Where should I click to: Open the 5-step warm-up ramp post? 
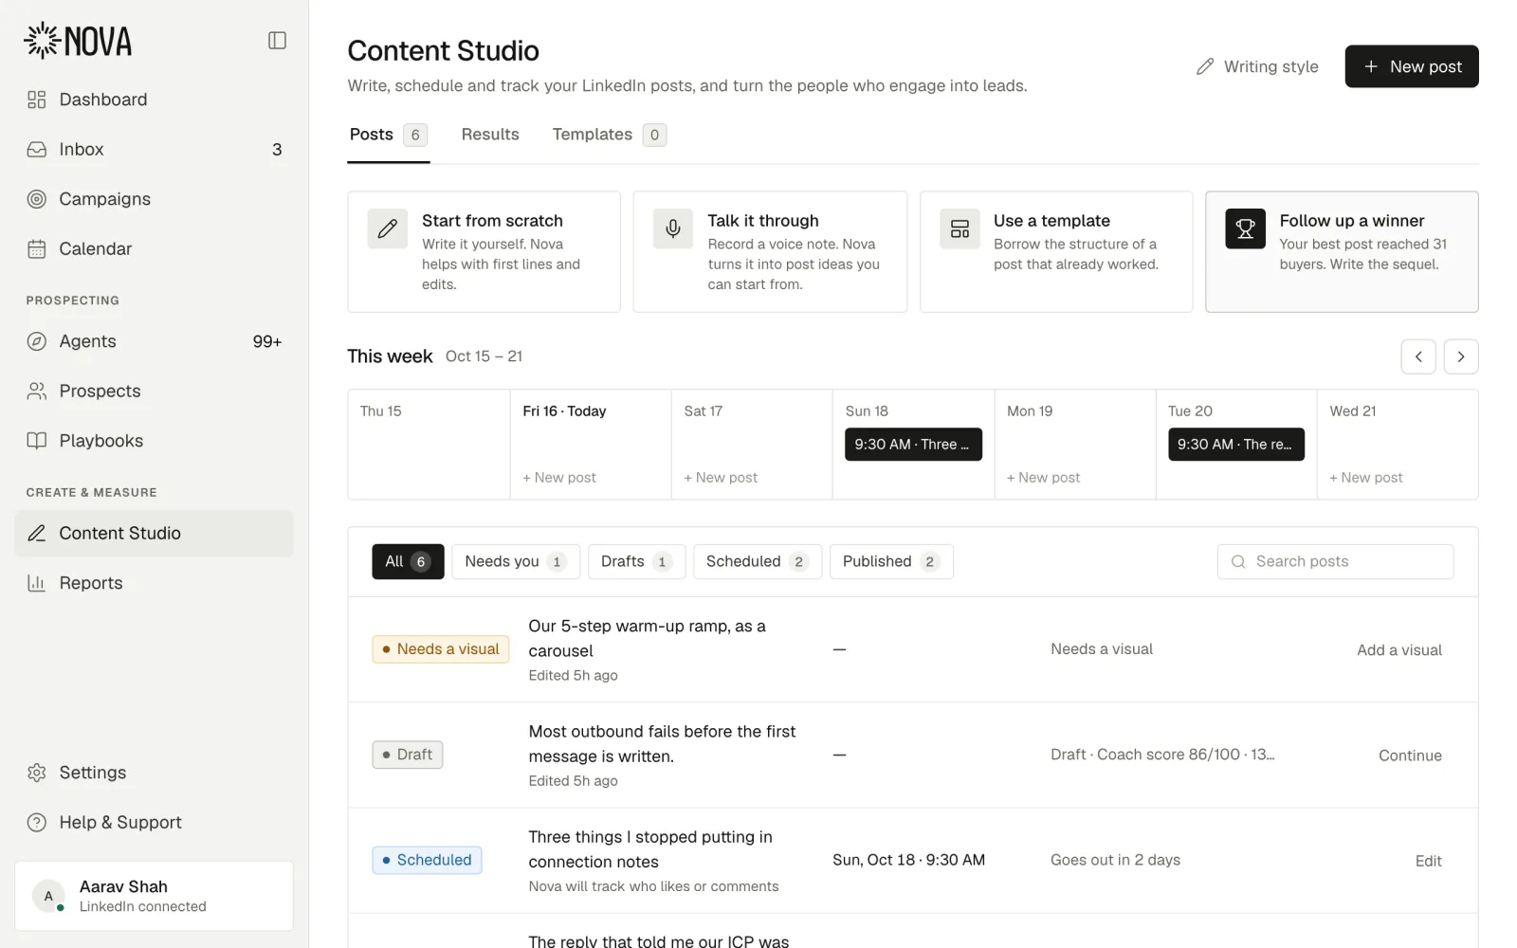point(647,638)
